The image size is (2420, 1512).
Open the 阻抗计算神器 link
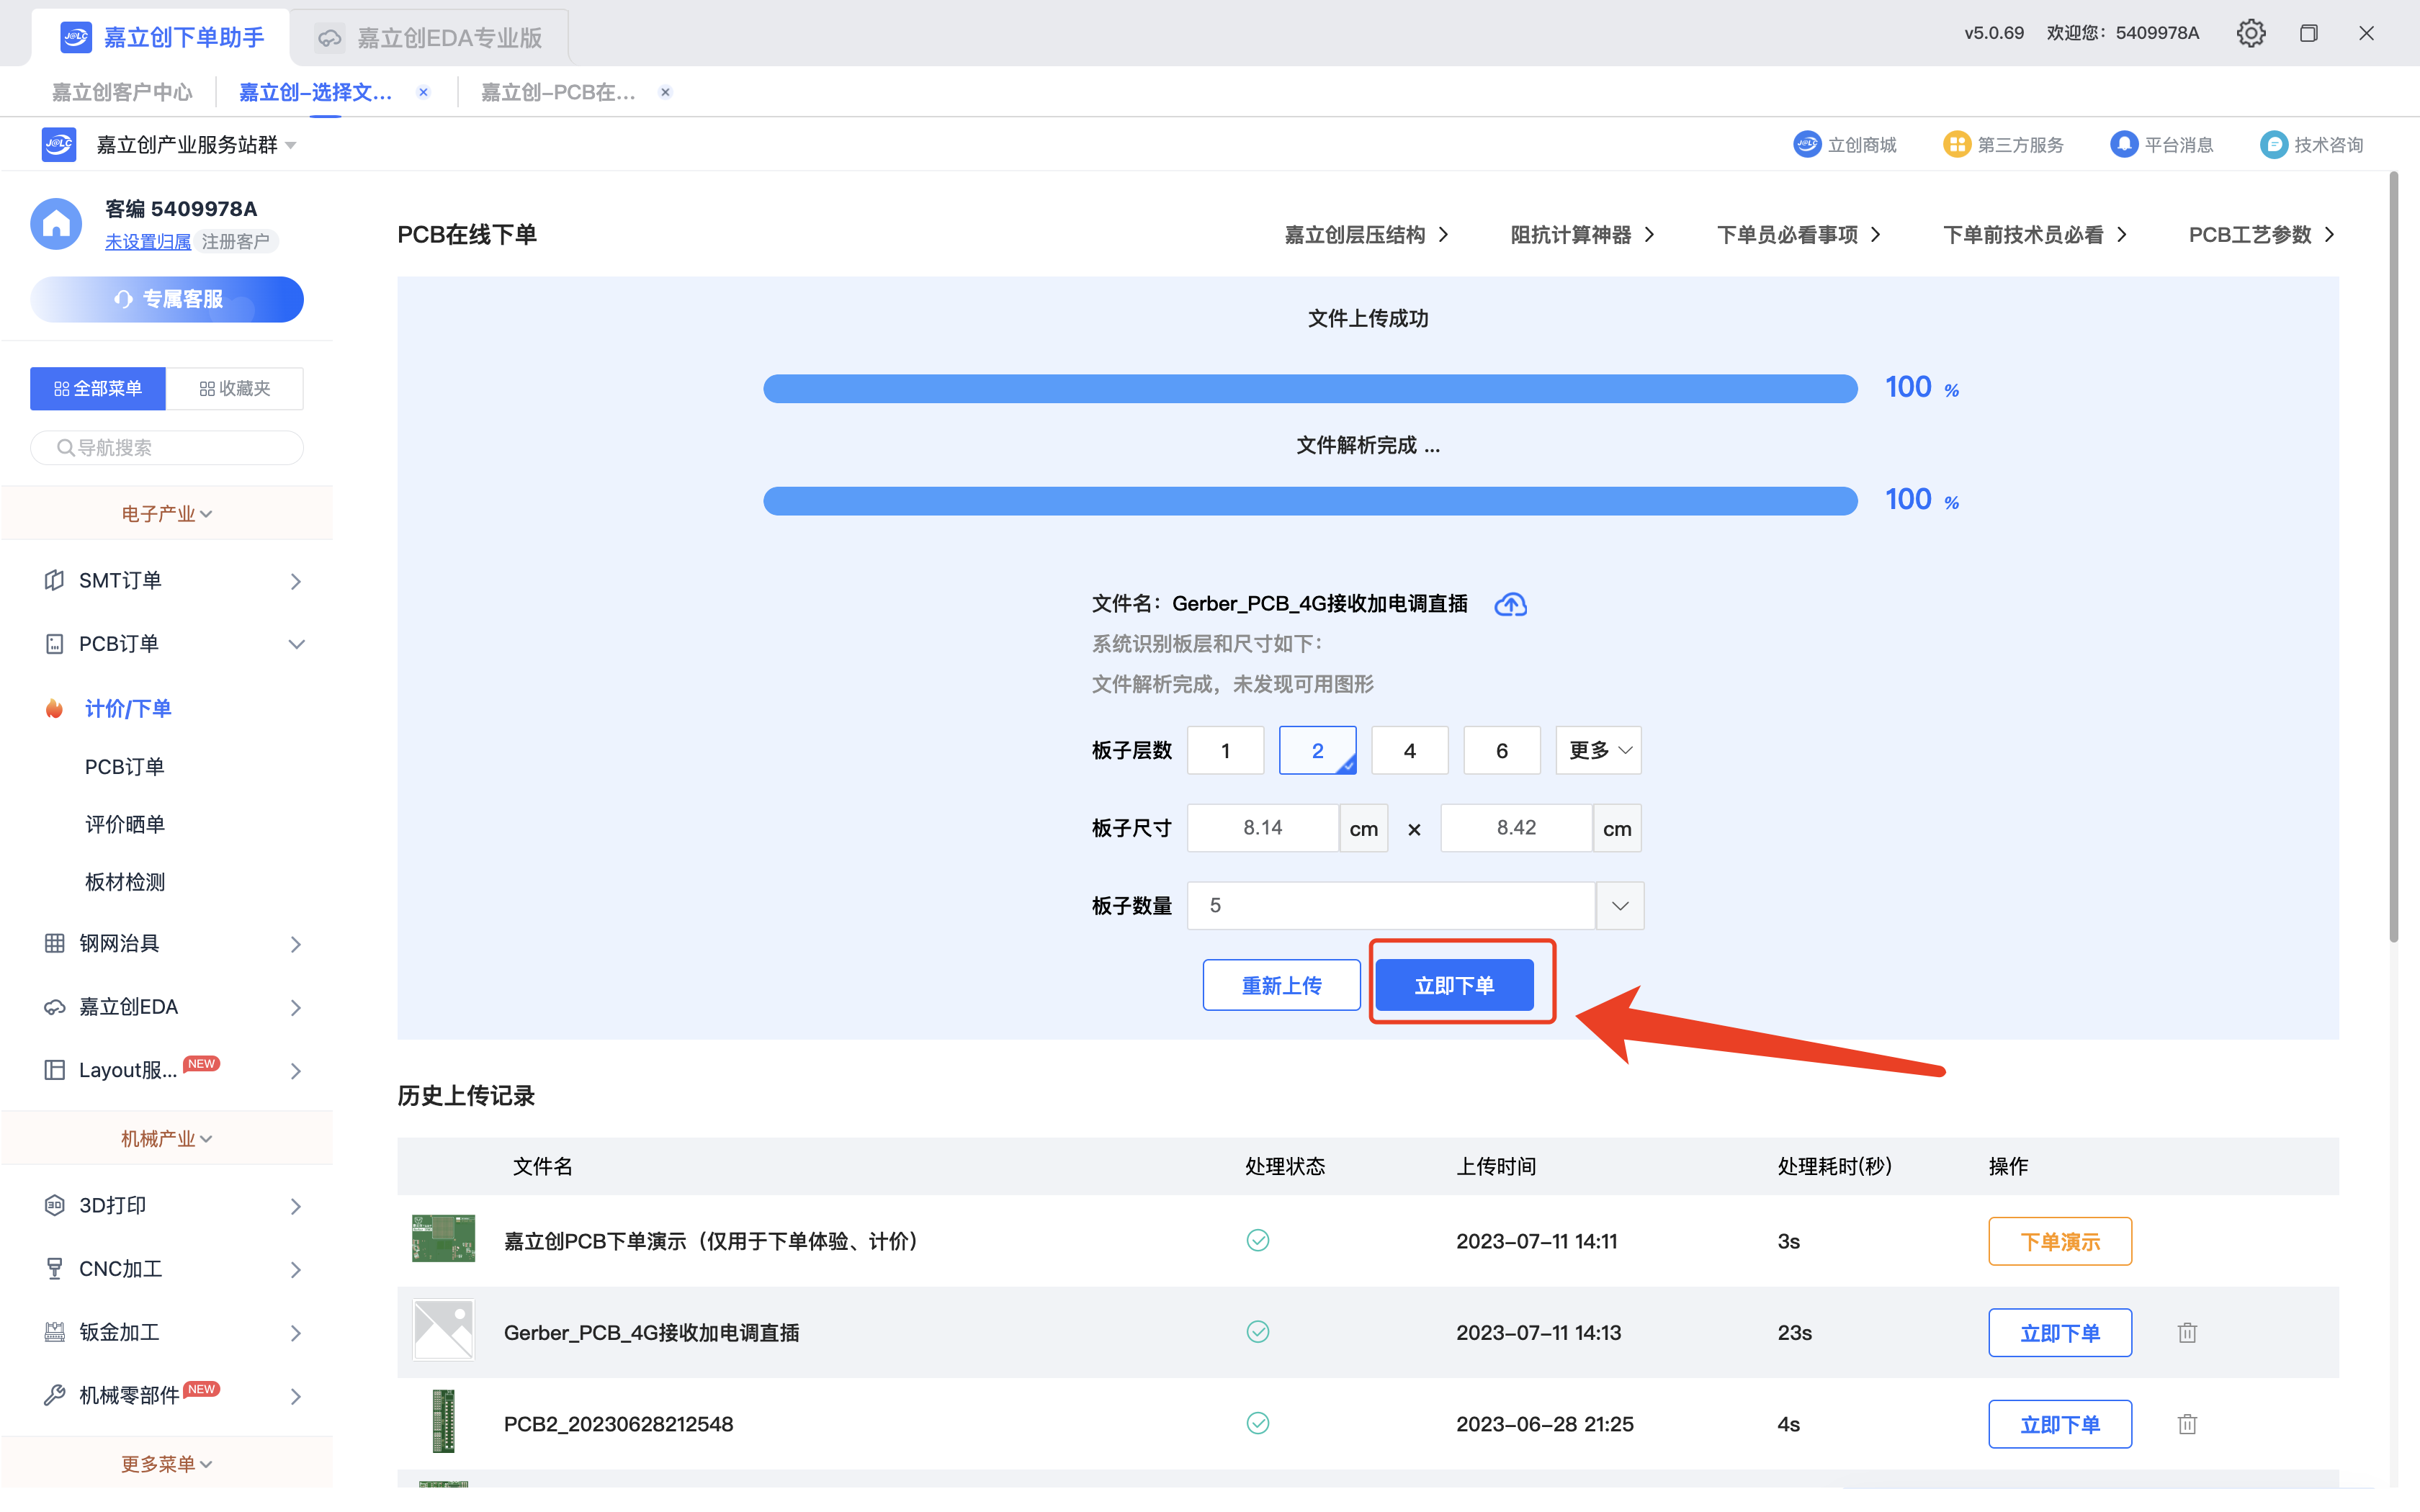click(1582, 235)
